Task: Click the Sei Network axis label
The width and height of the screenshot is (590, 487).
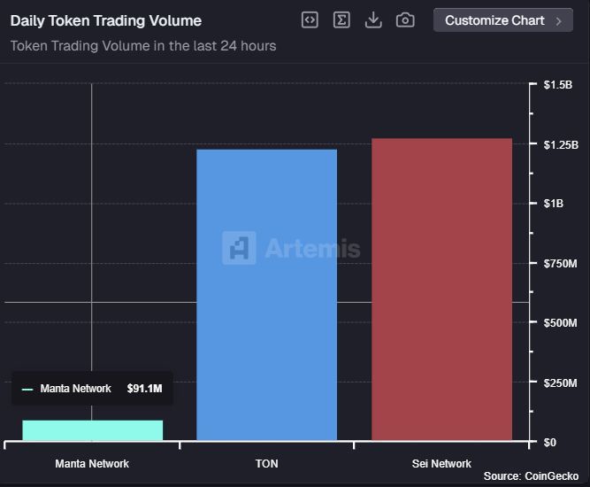Action: [441, 464]
